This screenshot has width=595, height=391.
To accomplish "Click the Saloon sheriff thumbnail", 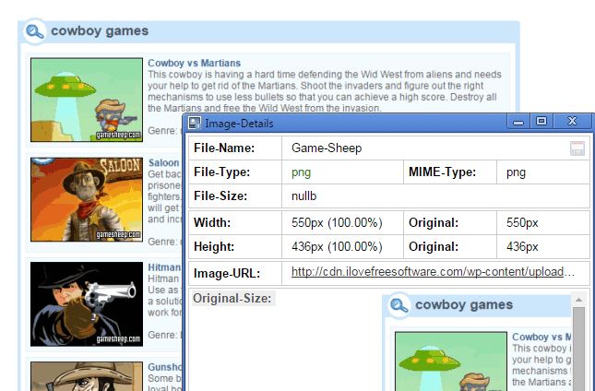I will (87, 199).
